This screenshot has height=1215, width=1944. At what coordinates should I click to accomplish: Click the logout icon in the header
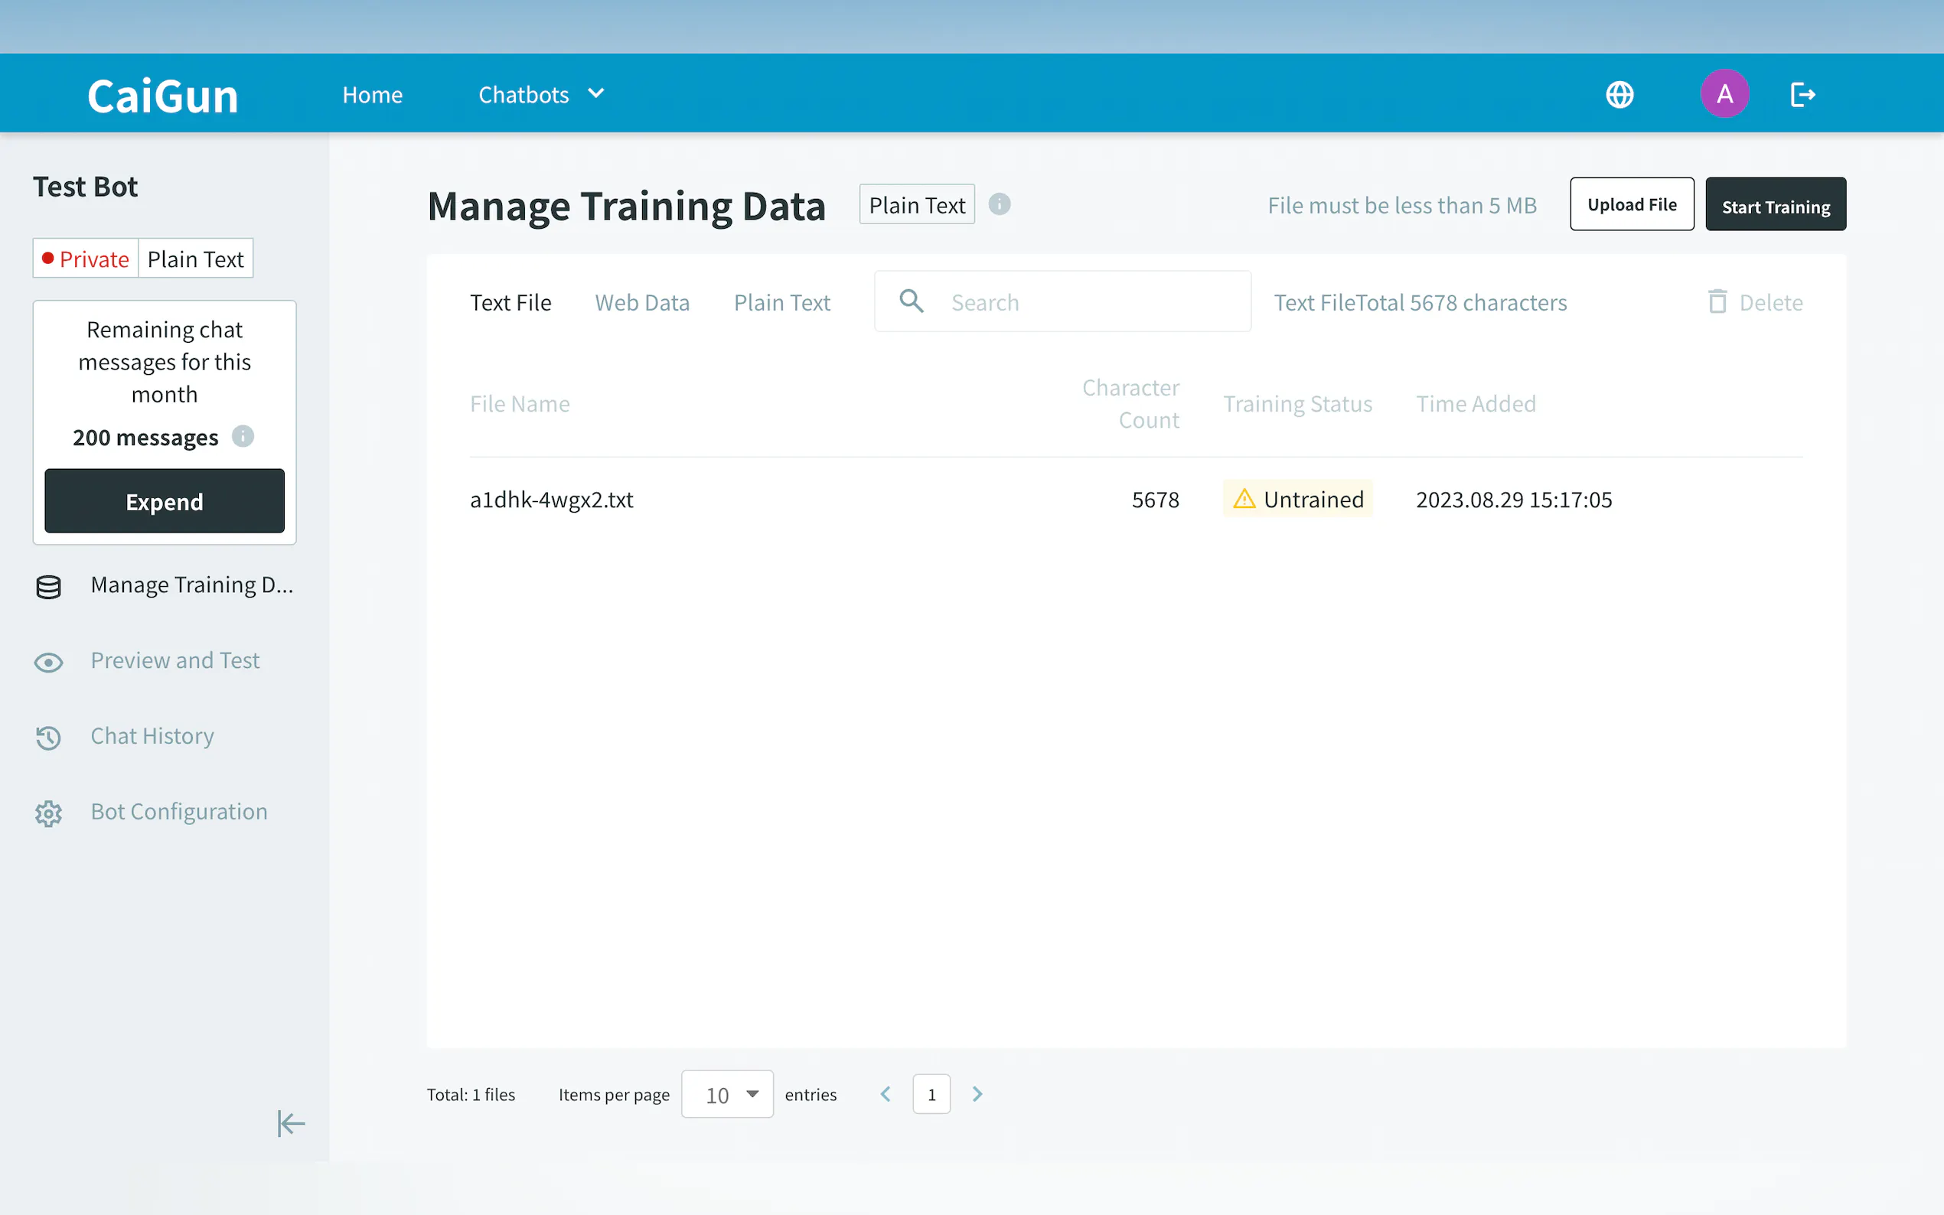point(1802,95)
